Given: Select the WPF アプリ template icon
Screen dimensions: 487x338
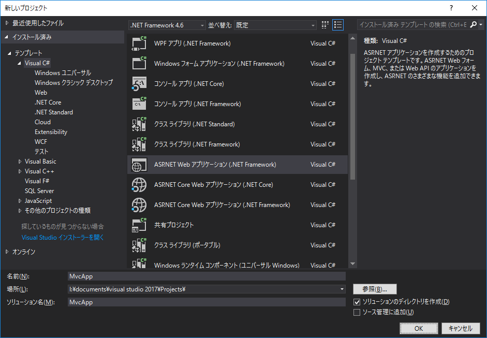Looking at the screenshot, I should pos(139,43).
